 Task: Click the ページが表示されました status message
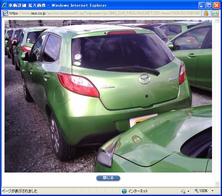[19, 191]
